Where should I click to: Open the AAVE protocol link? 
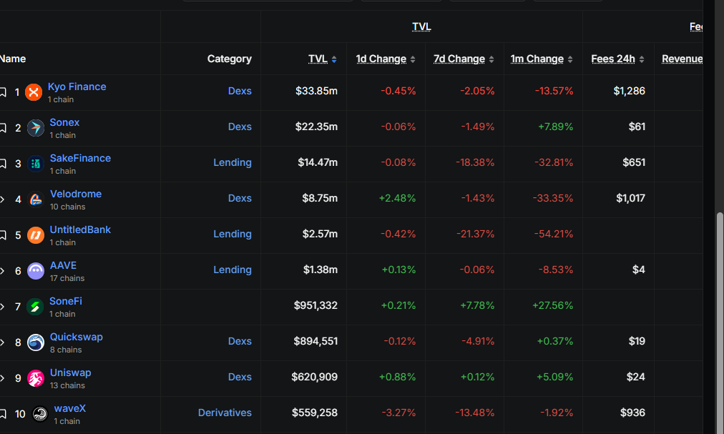pyautogui.click(x=63, y=265)
